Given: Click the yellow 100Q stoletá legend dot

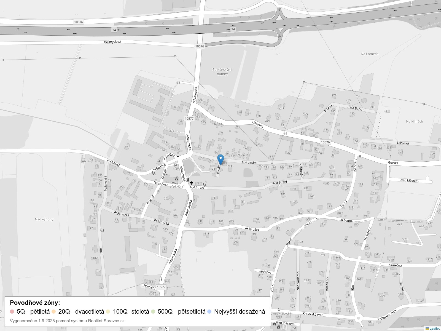Looking at the screenshot, I should pyautogui.click(x=108, y=312).
